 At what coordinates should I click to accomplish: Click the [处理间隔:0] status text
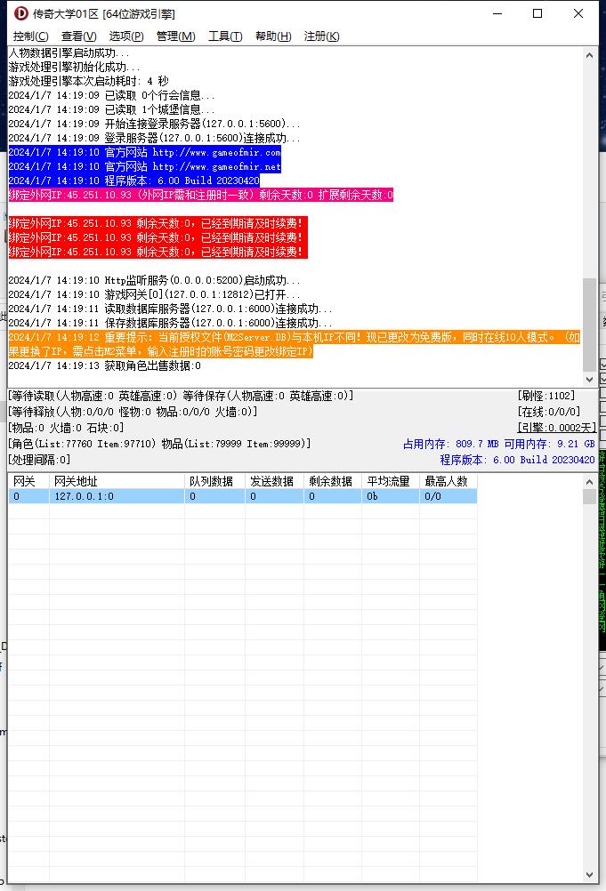(x=39, y=460)
